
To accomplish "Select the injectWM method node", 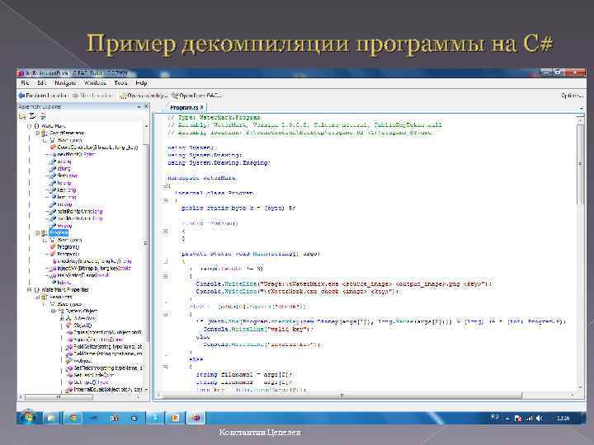I will (94, 269).
